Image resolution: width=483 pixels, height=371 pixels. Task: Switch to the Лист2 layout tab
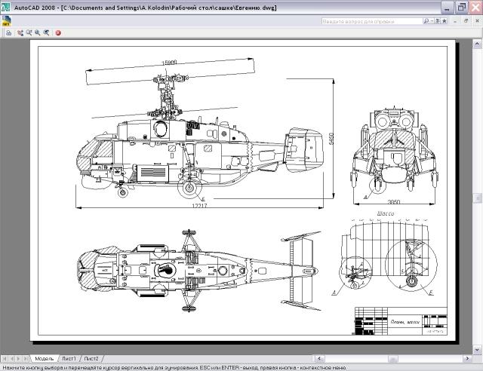(x=91, y=359)
